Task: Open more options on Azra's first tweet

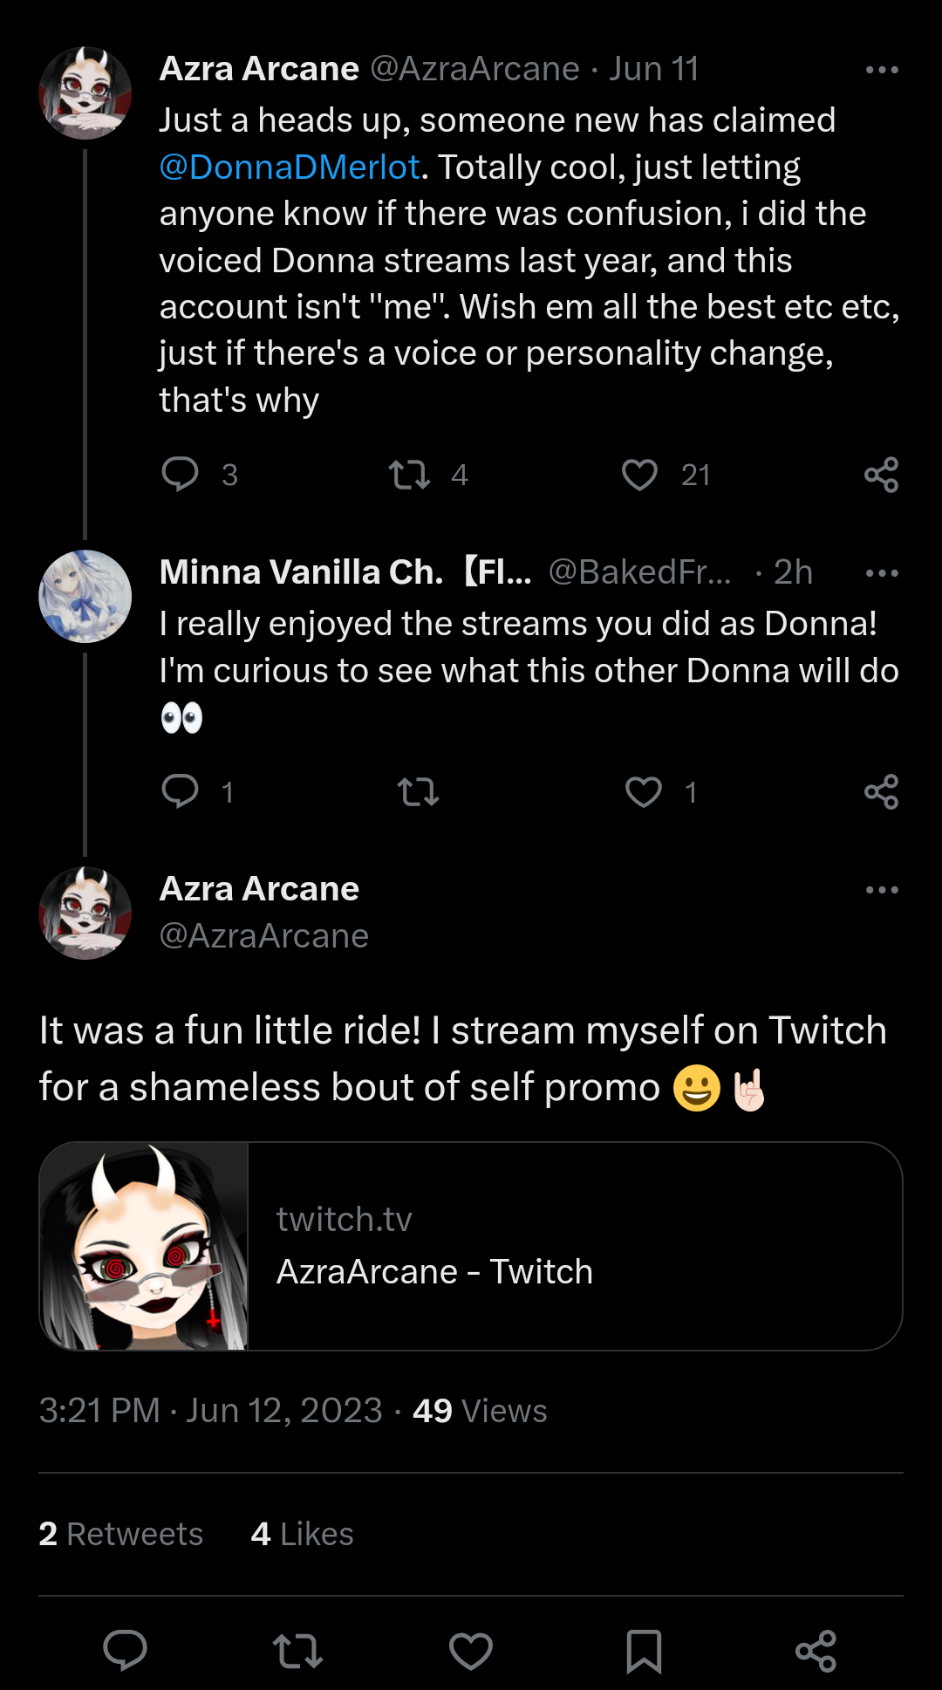Action: point(882,70)
